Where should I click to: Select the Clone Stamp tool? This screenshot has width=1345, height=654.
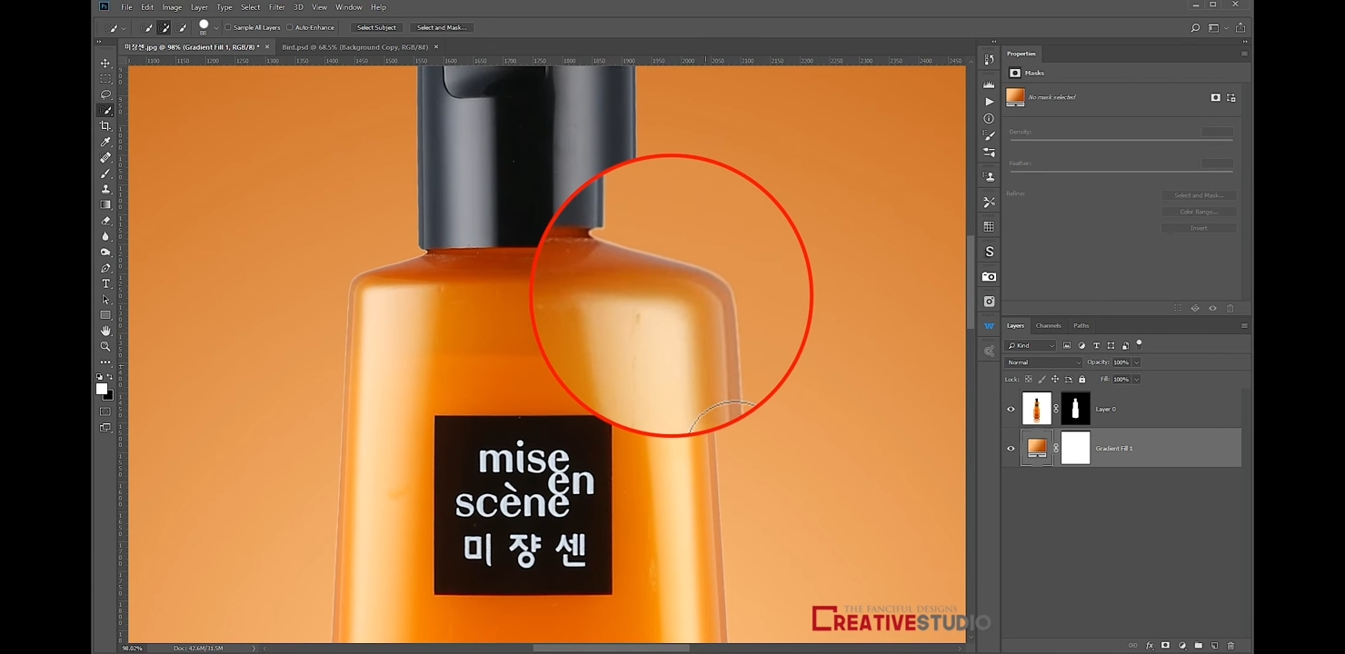point(105,189)
